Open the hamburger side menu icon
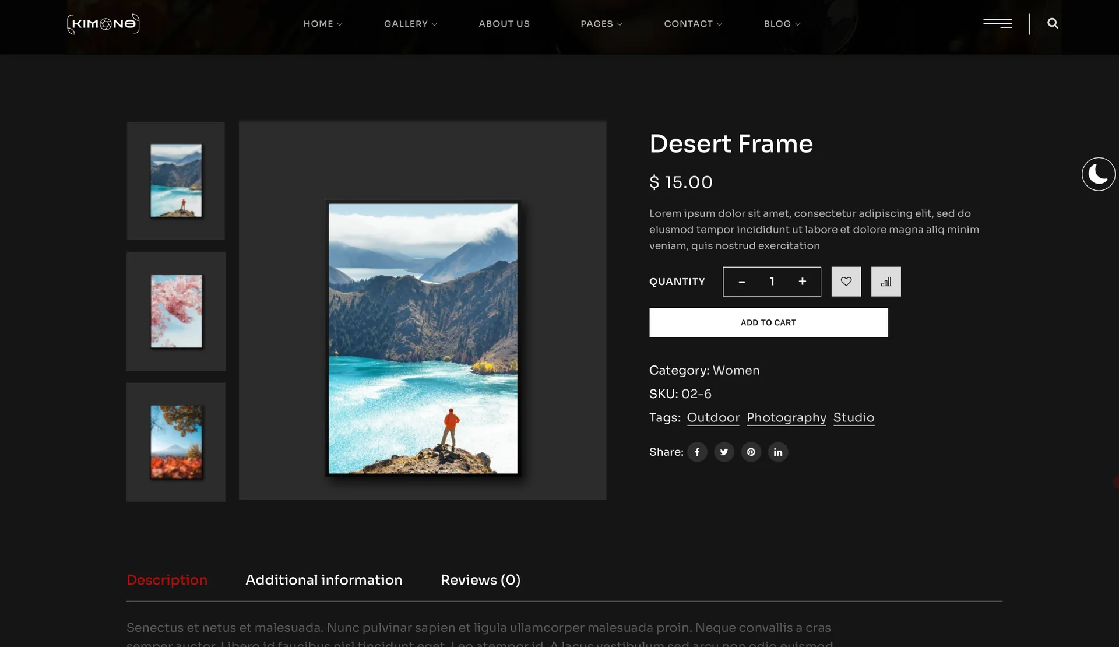 coord(998,24)
